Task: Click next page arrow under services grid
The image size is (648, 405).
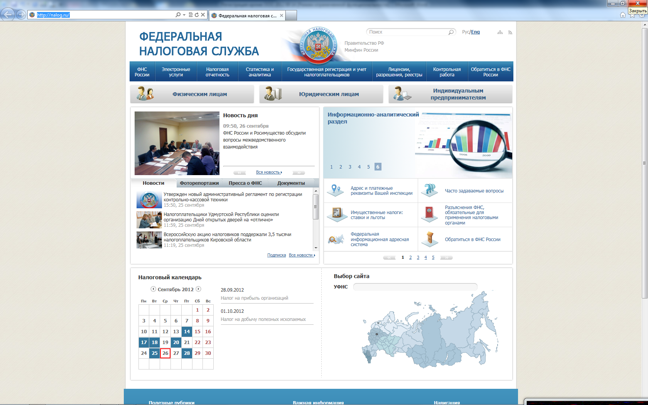Action: pos(446,258)
